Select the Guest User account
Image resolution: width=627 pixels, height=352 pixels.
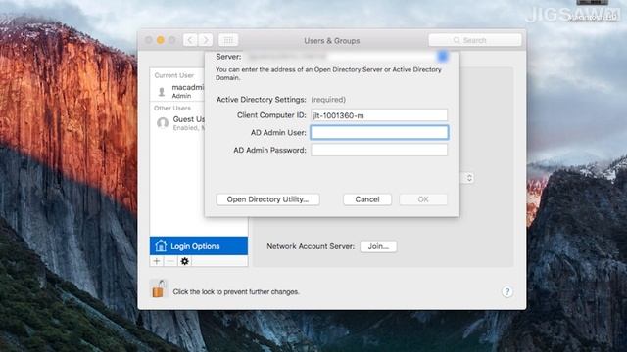click(178, 123)
